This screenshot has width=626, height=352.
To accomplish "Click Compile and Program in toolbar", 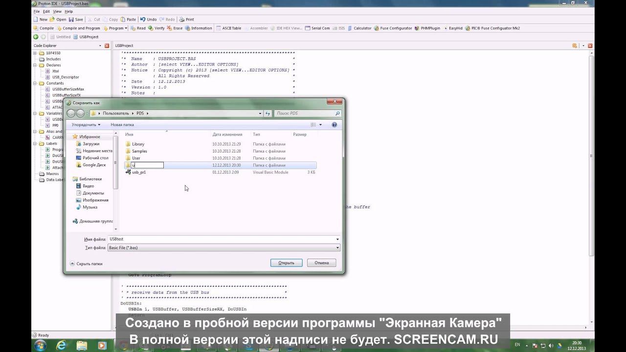I will point(78,28).
